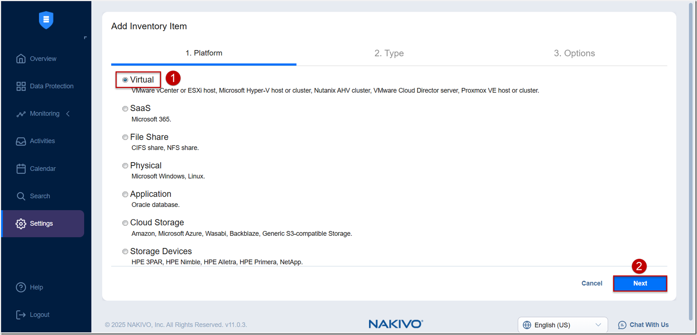This screenshot has height=335, width=697.
Task: Select the Storage Devices radio button
Action: tap(125, 251)
